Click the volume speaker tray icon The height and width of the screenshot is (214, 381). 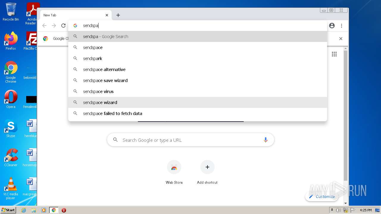(x=338, y=210)
